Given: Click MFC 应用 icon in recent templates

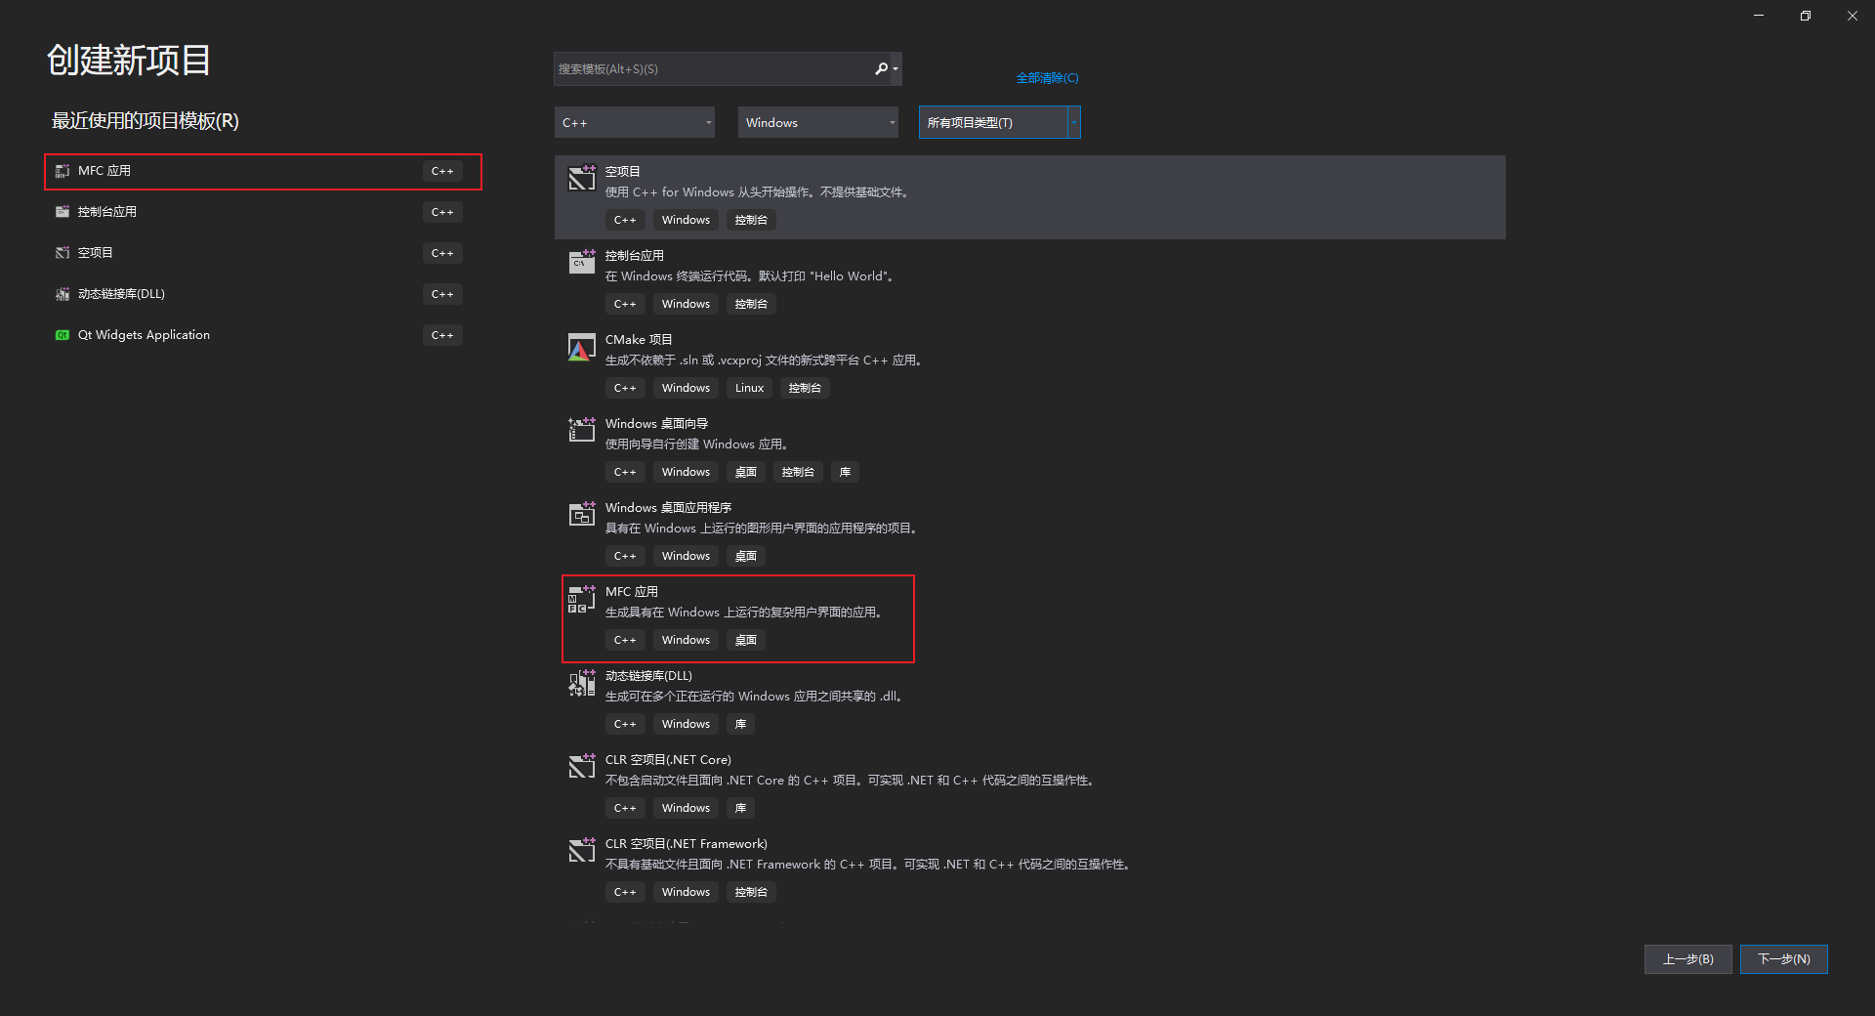Looking at the screenshot, I should pyautogui.click(x=62, y=171).
